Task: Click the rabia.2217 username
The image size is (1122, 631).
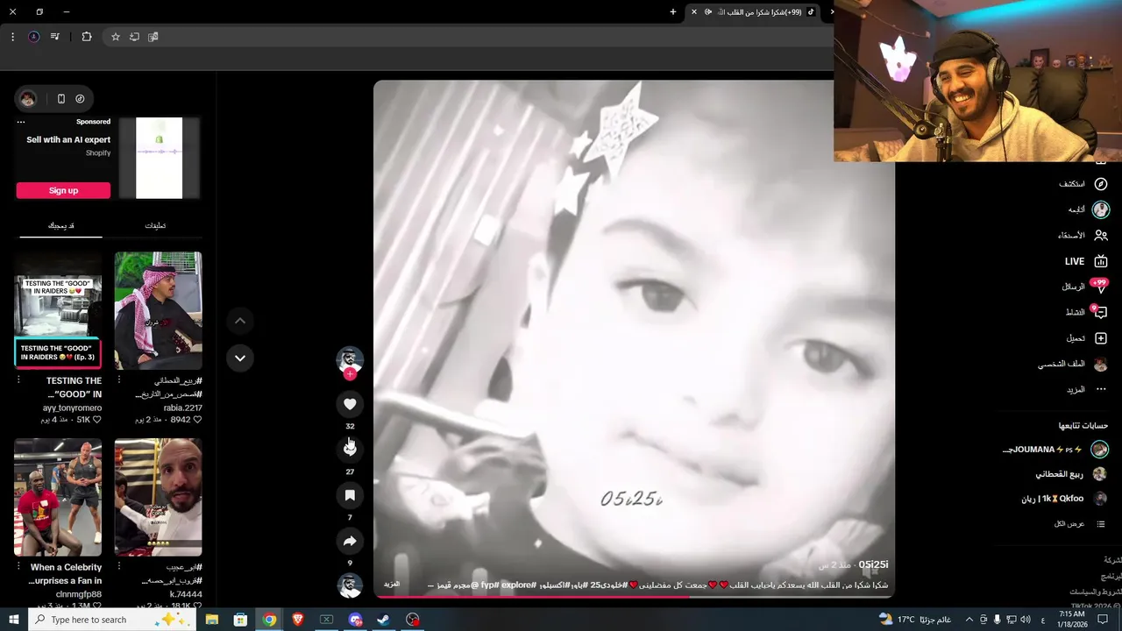Action: tap(182, 408)
